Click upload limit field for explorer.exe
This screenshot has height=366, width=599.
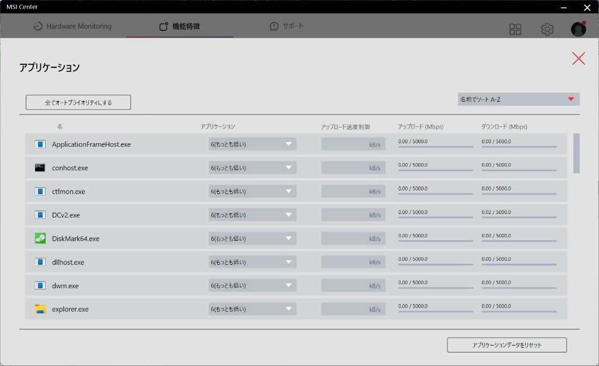[x=353, y=309]
